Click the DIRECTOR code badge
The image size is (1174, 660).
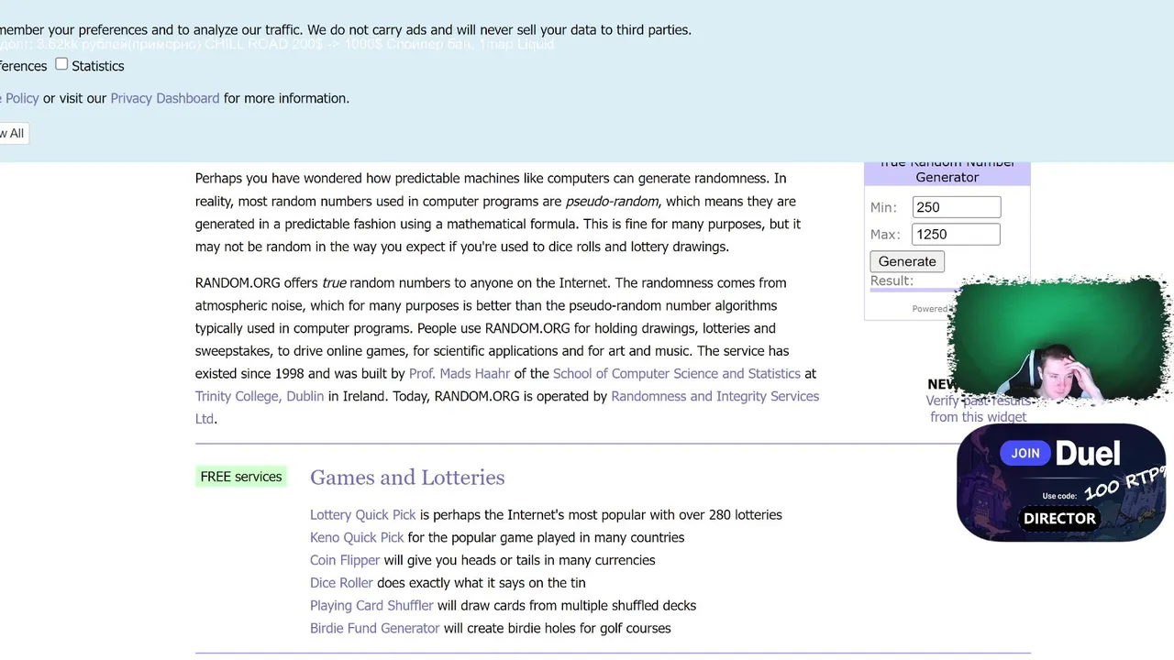(x=1059, y=518)
